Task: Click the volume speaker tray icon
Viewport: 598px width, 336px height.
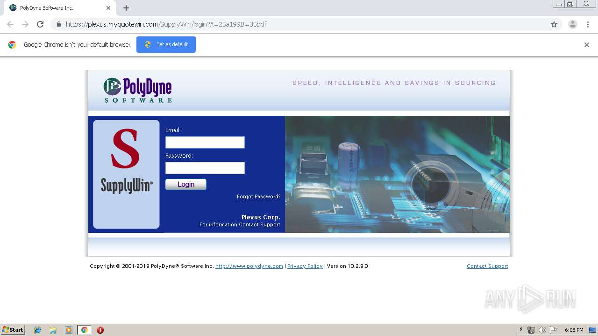Action: coord(542,330)
